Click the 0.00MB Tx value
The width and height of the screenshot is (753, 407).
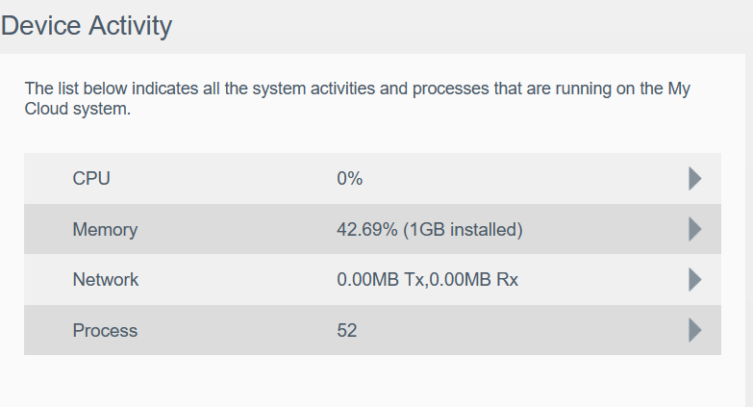pyautogui.click(x=381, y=280)
